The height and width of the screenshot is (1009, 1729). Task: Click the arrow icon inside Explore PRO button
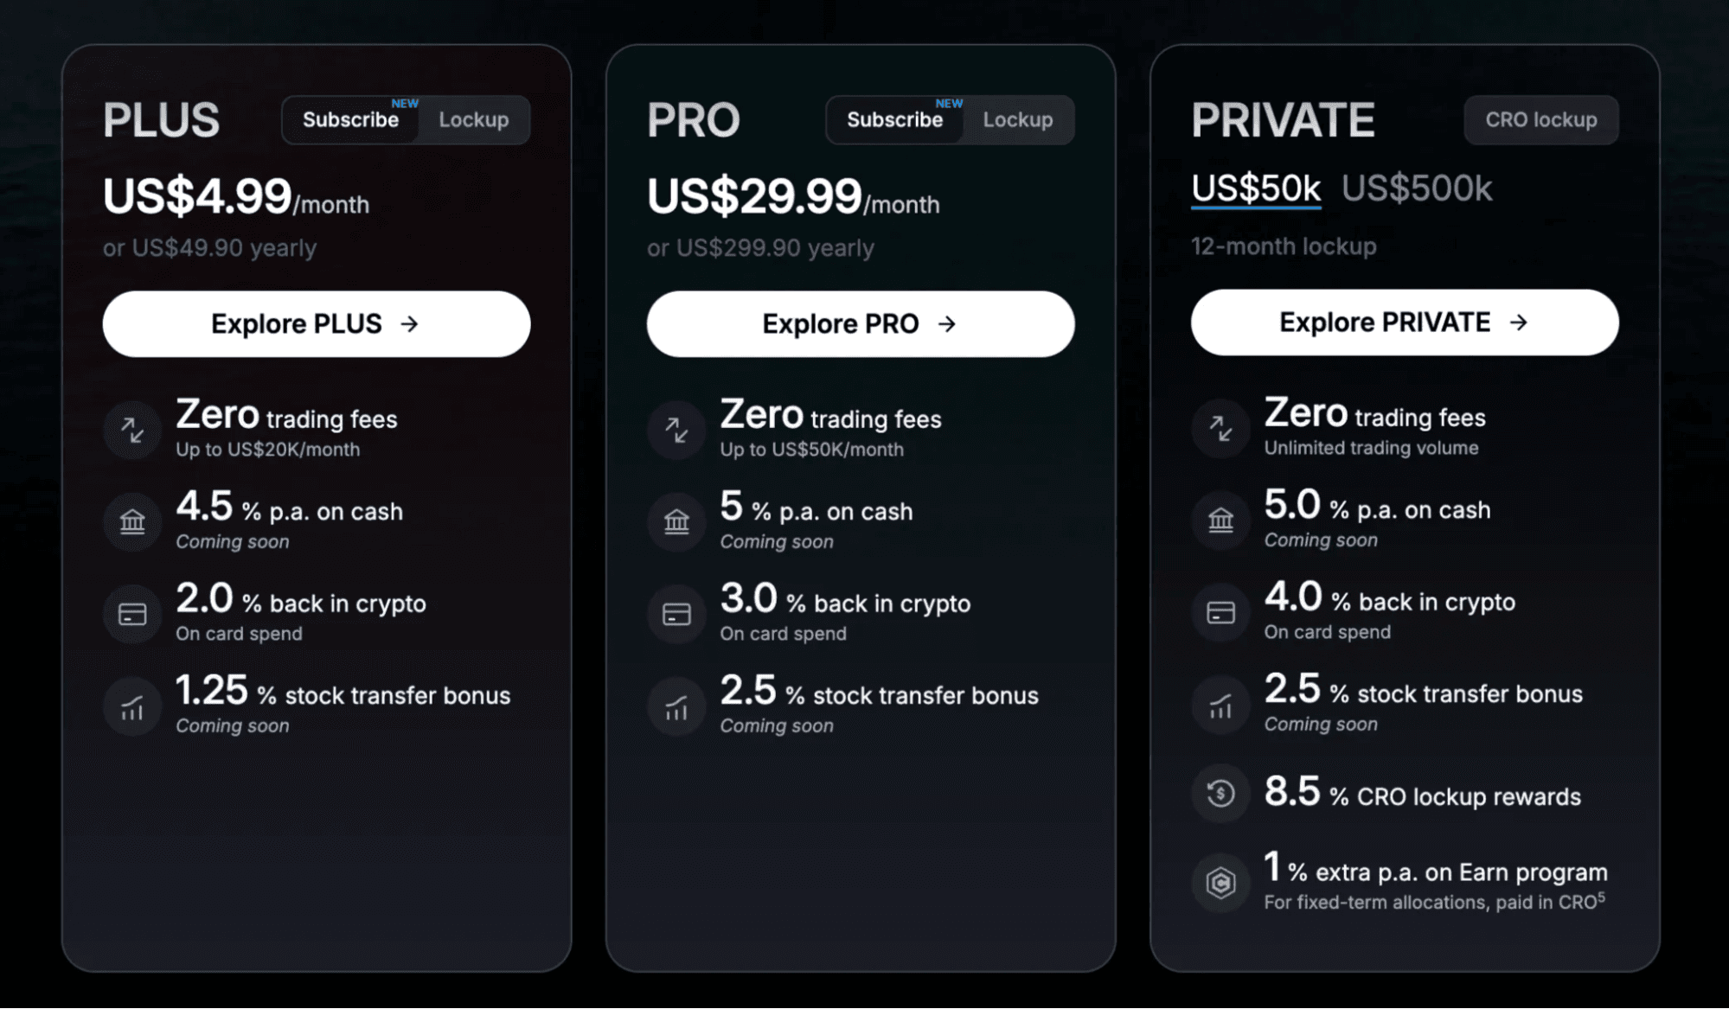pyautogui.click(x=949, y=323)
